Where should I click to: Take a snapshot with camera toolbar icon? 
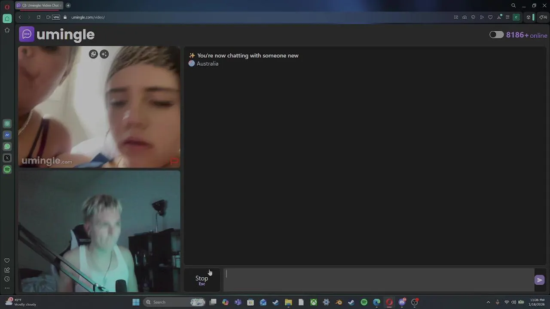pos(464,17)
